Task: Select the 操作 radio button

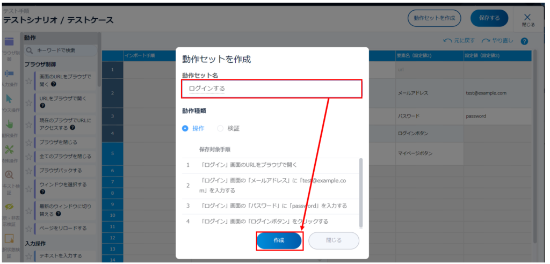Action: tap(185, 128)
